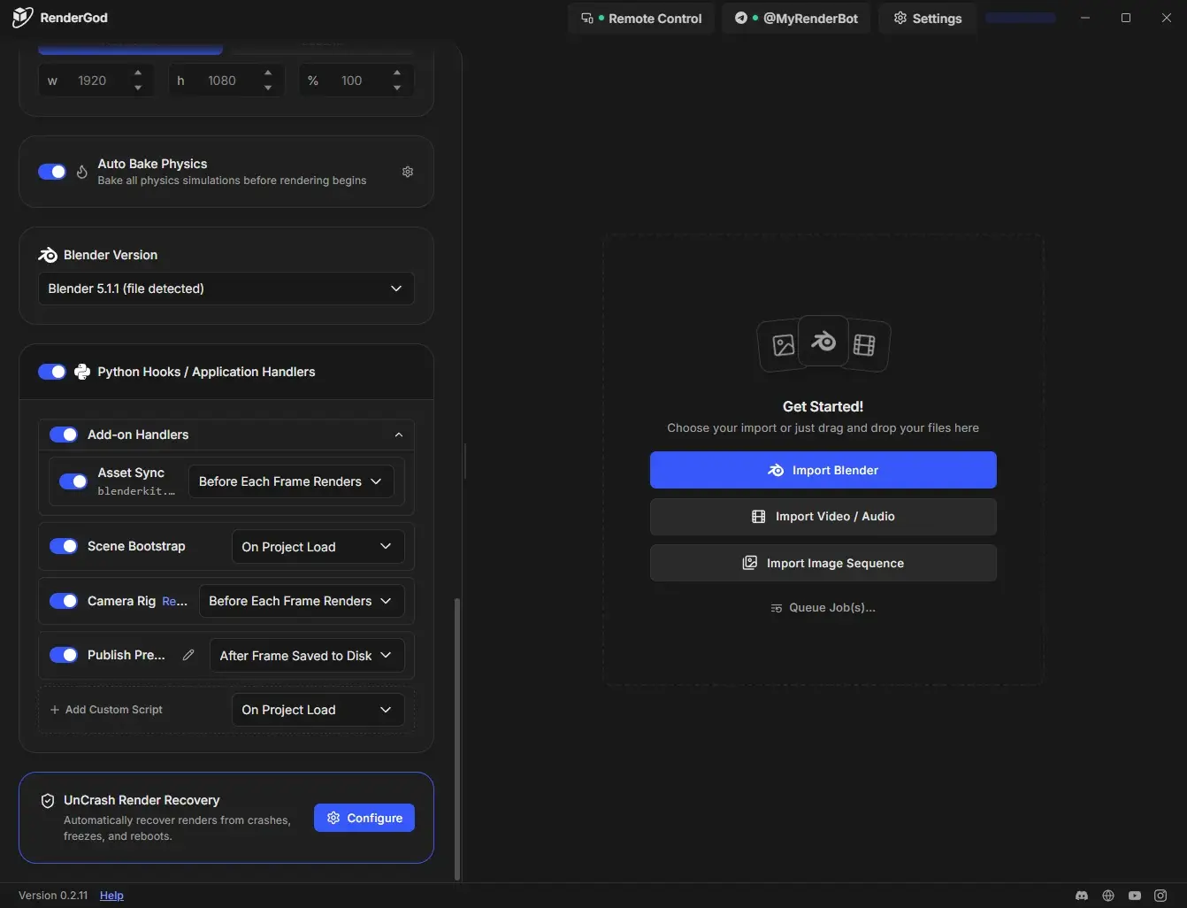Click the 'Version 0.2.11' text
This screenshot has height=908, width=1187.
click(x=53, y=896)
